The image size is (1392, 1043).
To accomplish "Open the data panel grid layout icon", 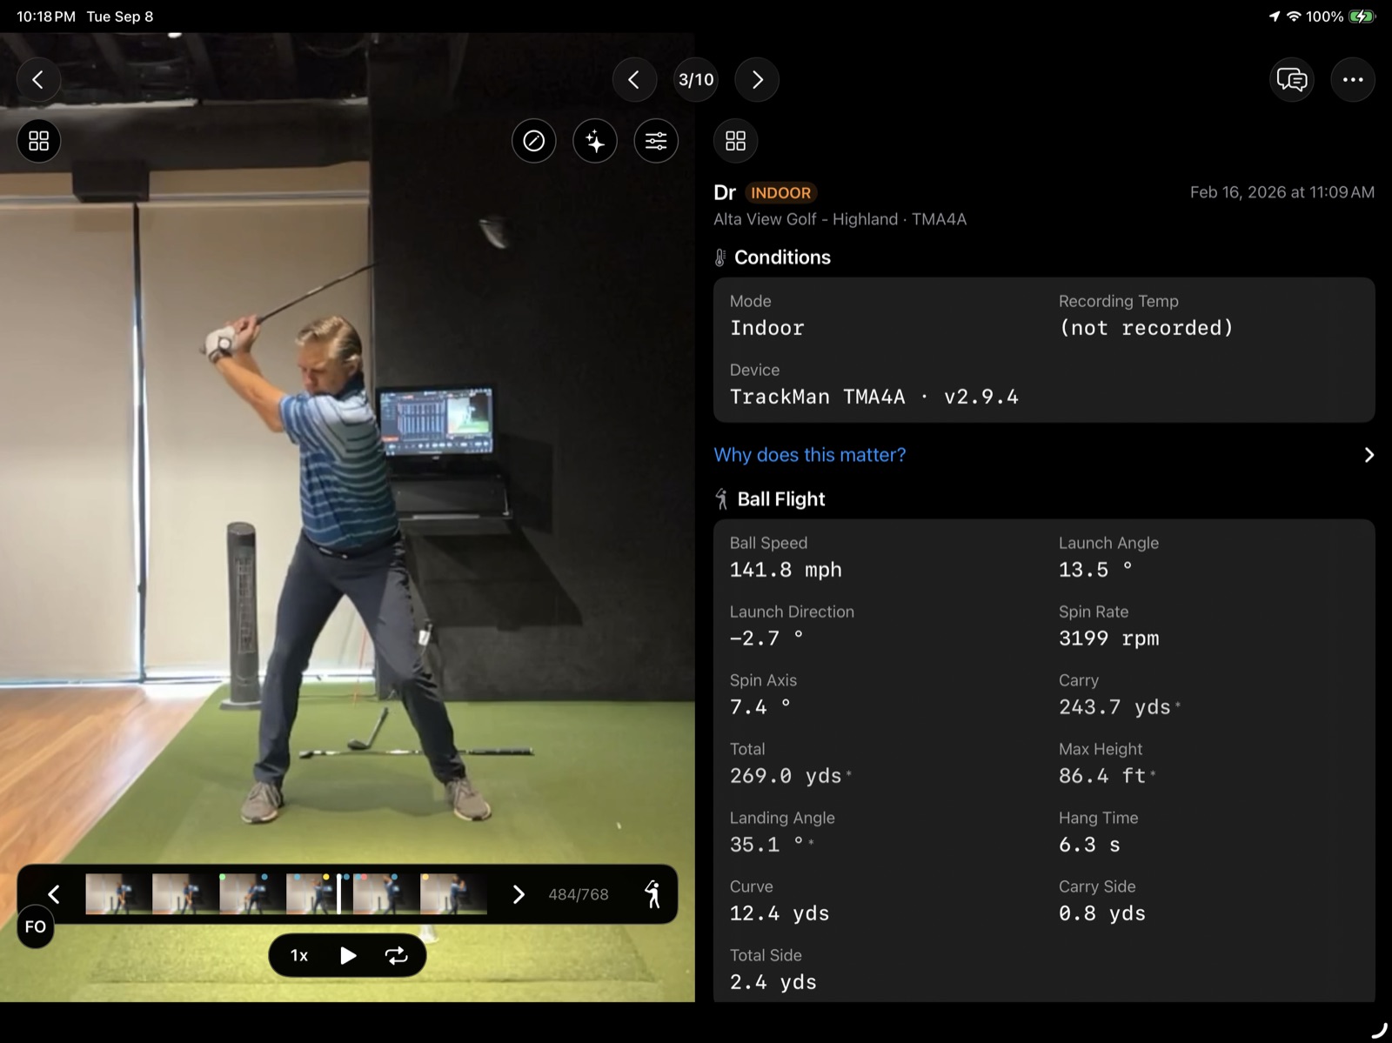I will click(736, 141).
